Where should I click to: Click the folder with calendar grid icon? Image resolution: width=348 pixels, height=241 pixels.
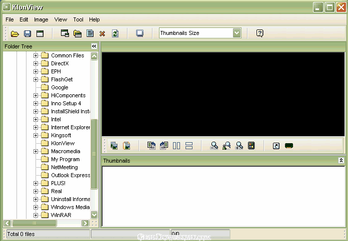point(77,33)
